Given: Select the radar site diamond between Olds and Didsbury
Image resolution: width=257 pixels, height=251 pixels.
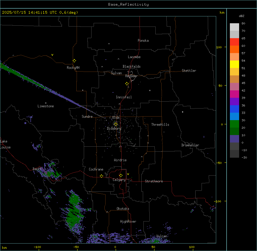Looking at the screenshot, I should click(116, 124).
